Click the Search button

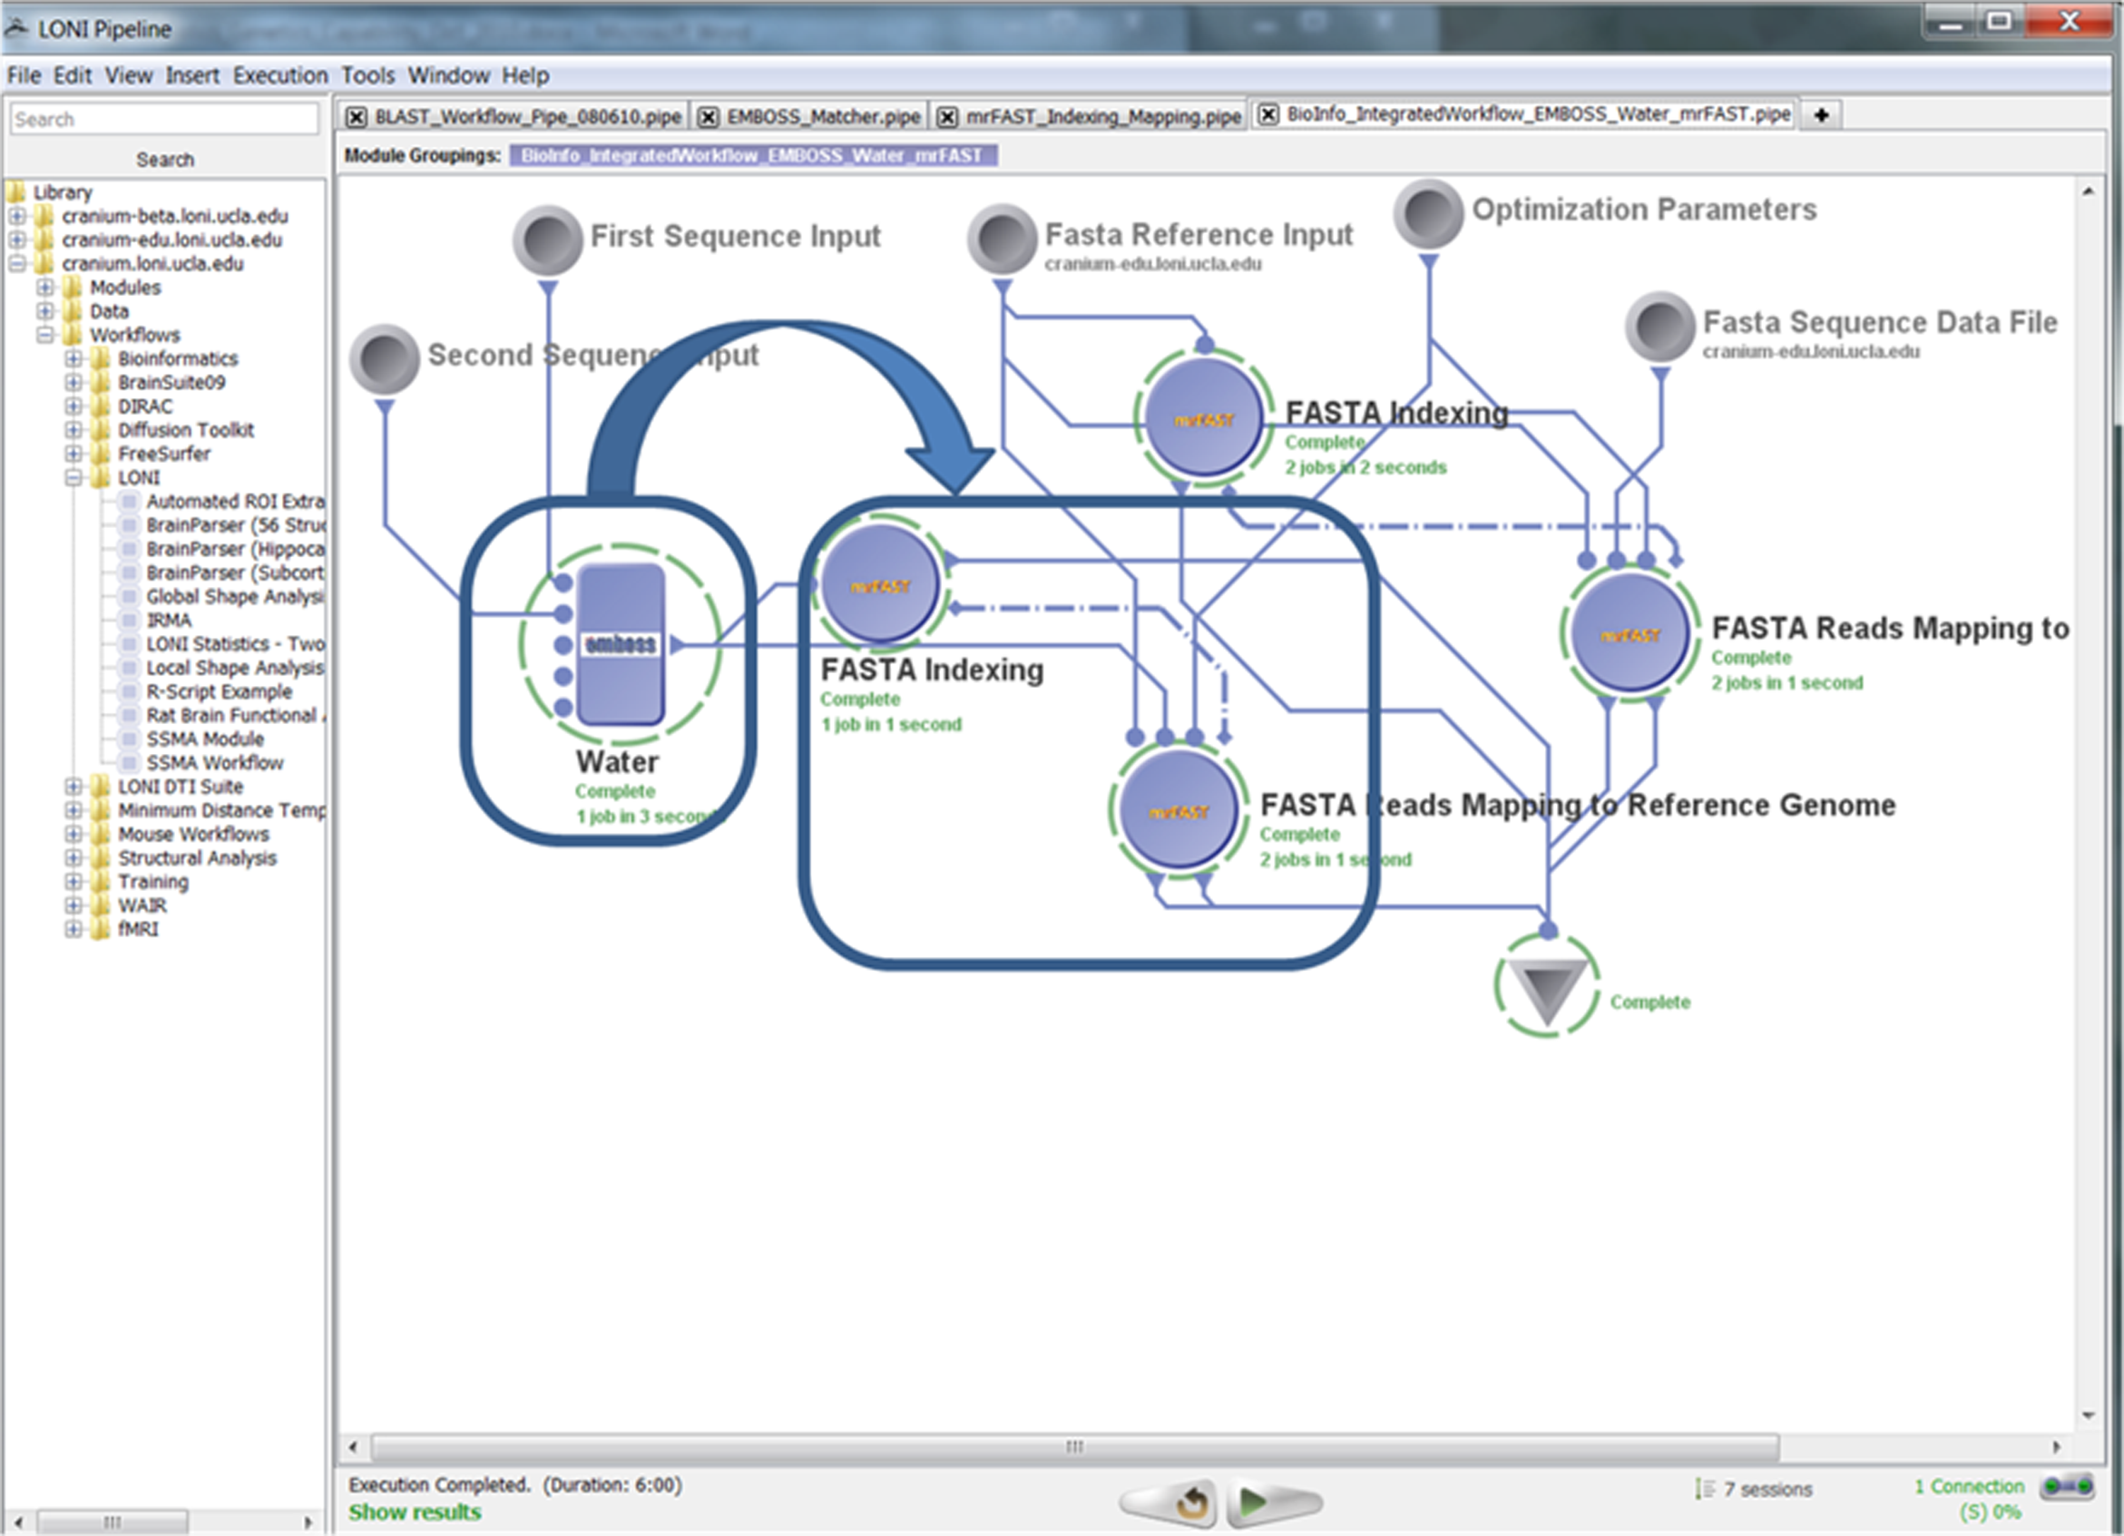tap(165, 159)
